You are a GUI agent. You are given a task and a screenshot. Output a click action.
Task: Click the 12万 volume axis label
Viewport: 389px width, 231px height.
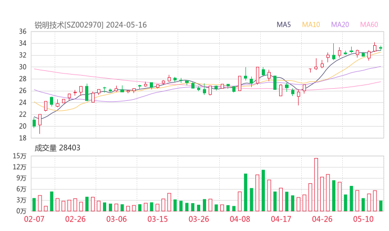19,167
